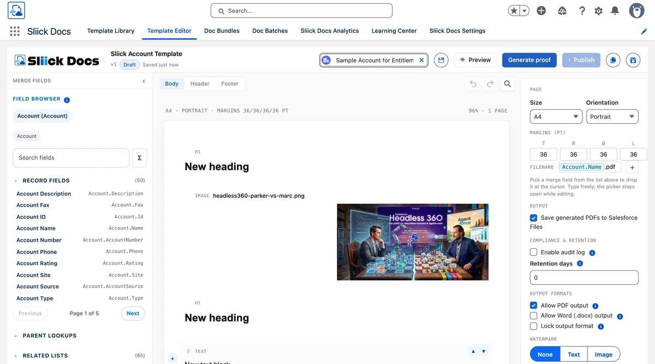Click the Salesforce cloud logo
The height and width of the screenshot is (364, 655).
16,10
